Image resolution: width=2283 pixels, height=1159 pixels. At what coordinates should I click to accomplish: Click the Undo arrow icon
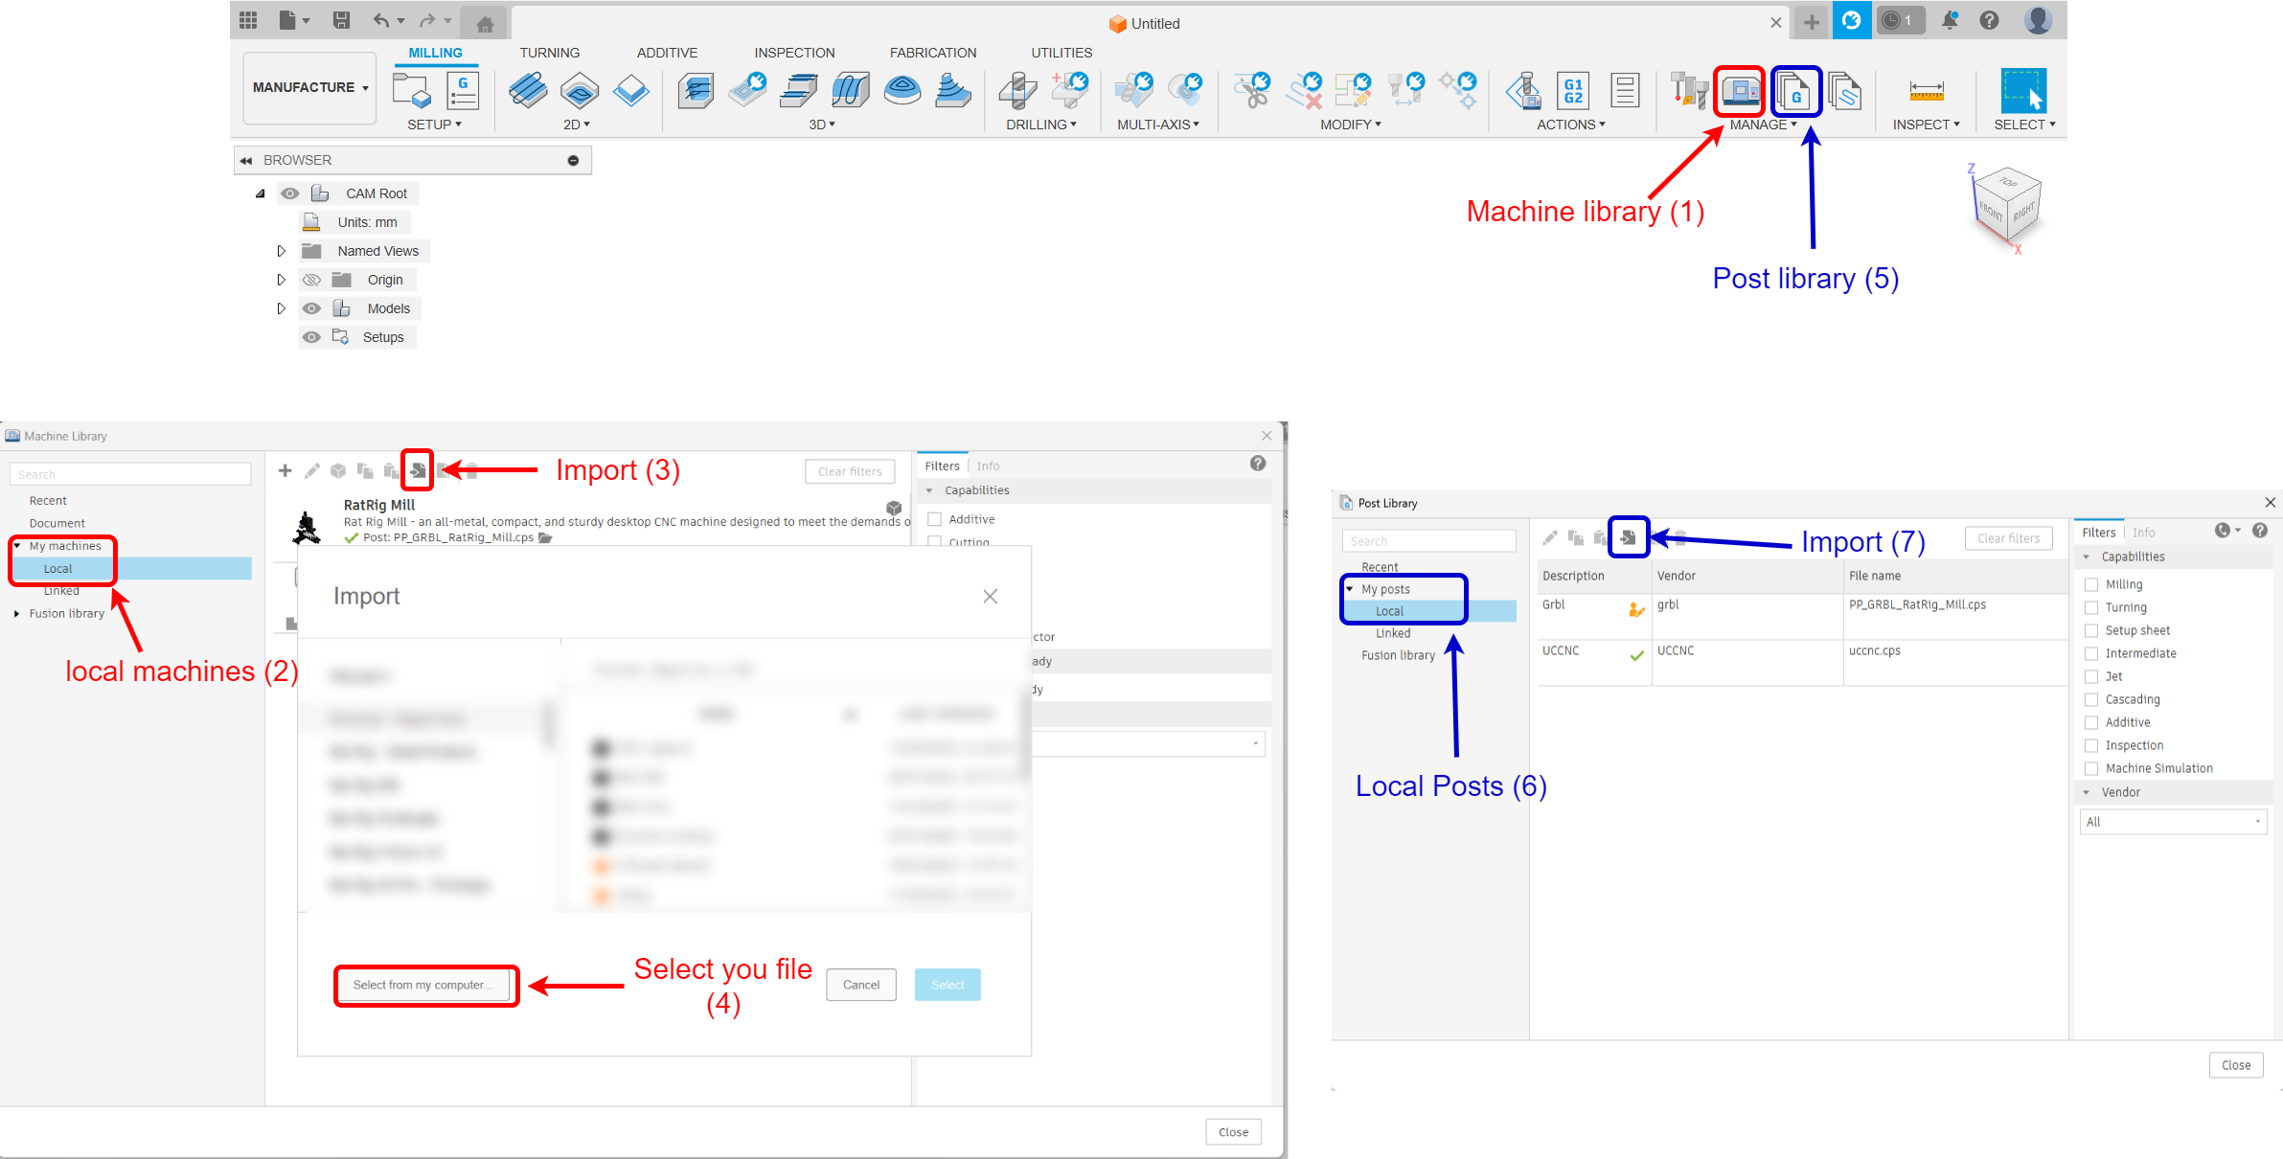381,20
